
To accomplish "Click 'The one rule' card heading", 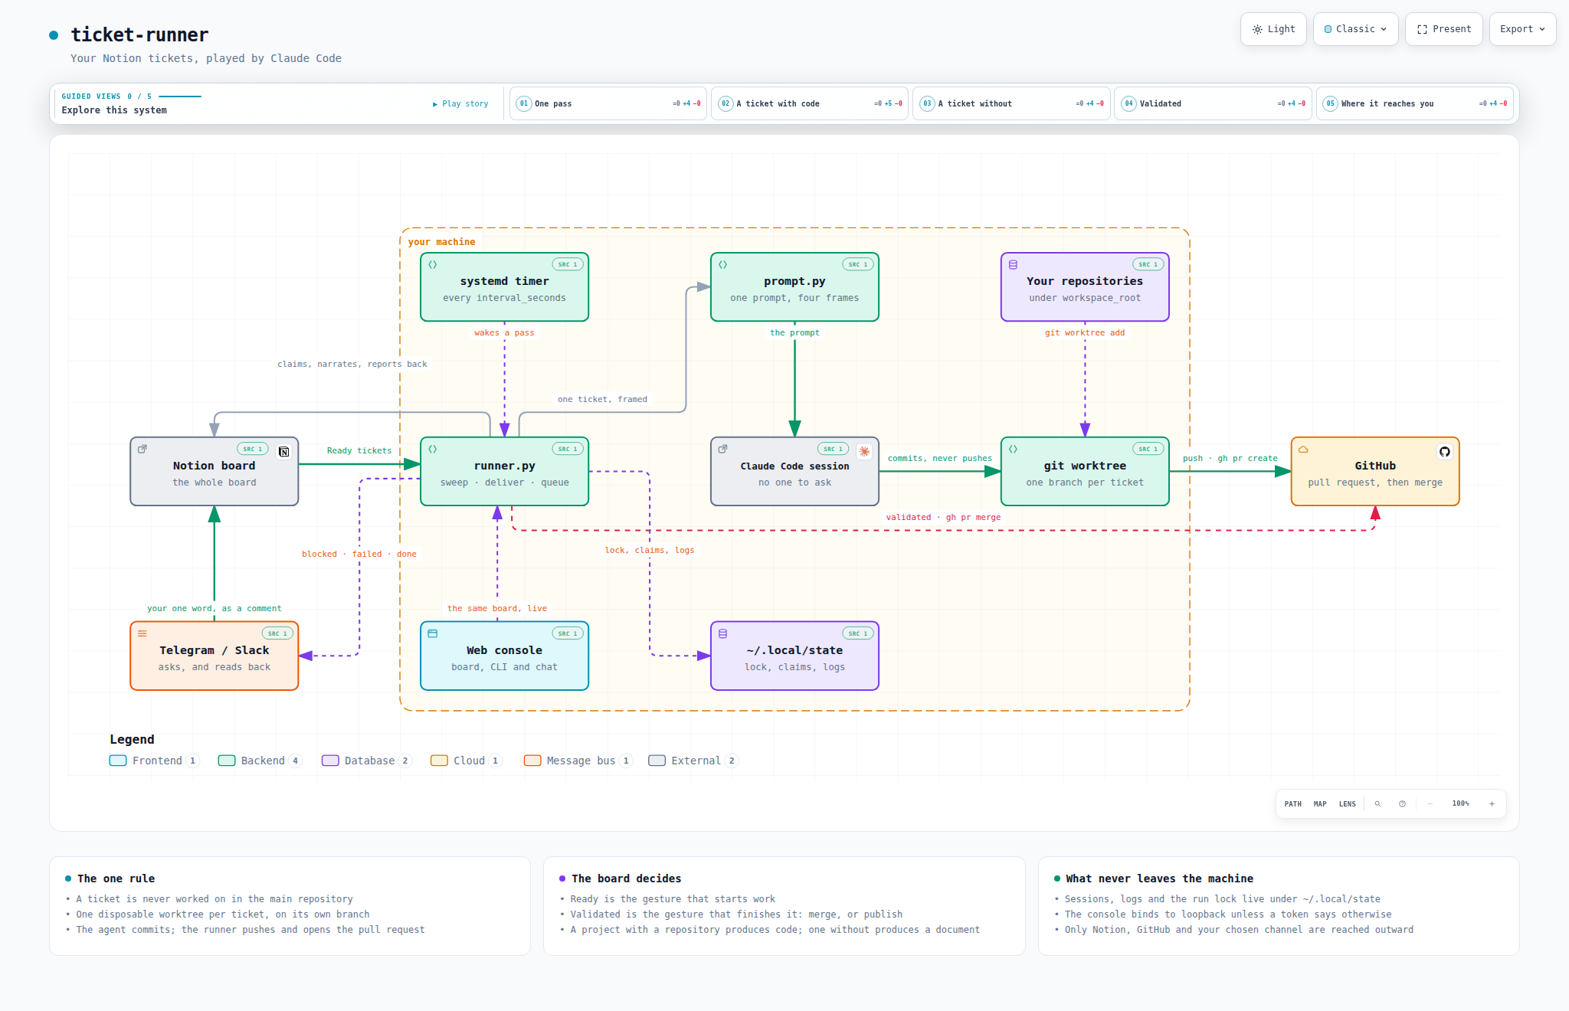I will (116, 878).
